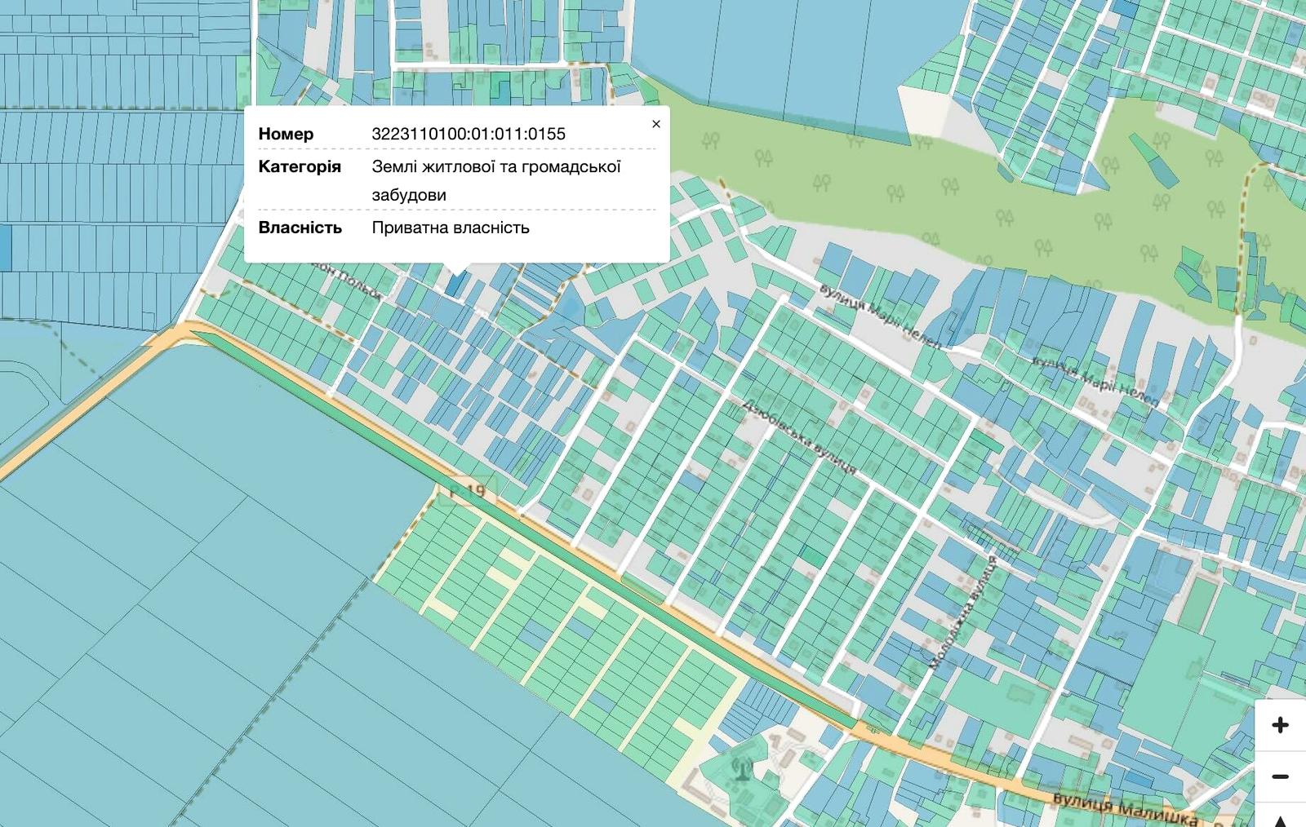This screenshot has height=827, width=1306.
Task: Zoom out with the minus button
Action: tap(1279, 776)
